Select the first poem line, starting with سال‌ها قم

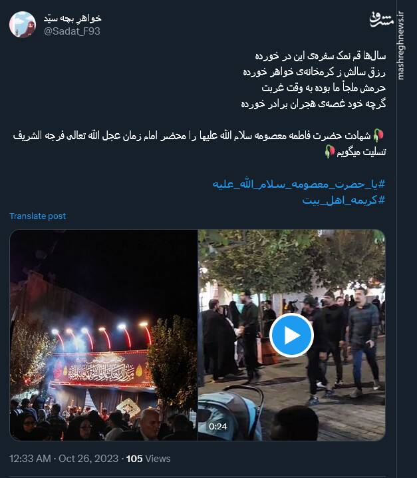(320, 56)
